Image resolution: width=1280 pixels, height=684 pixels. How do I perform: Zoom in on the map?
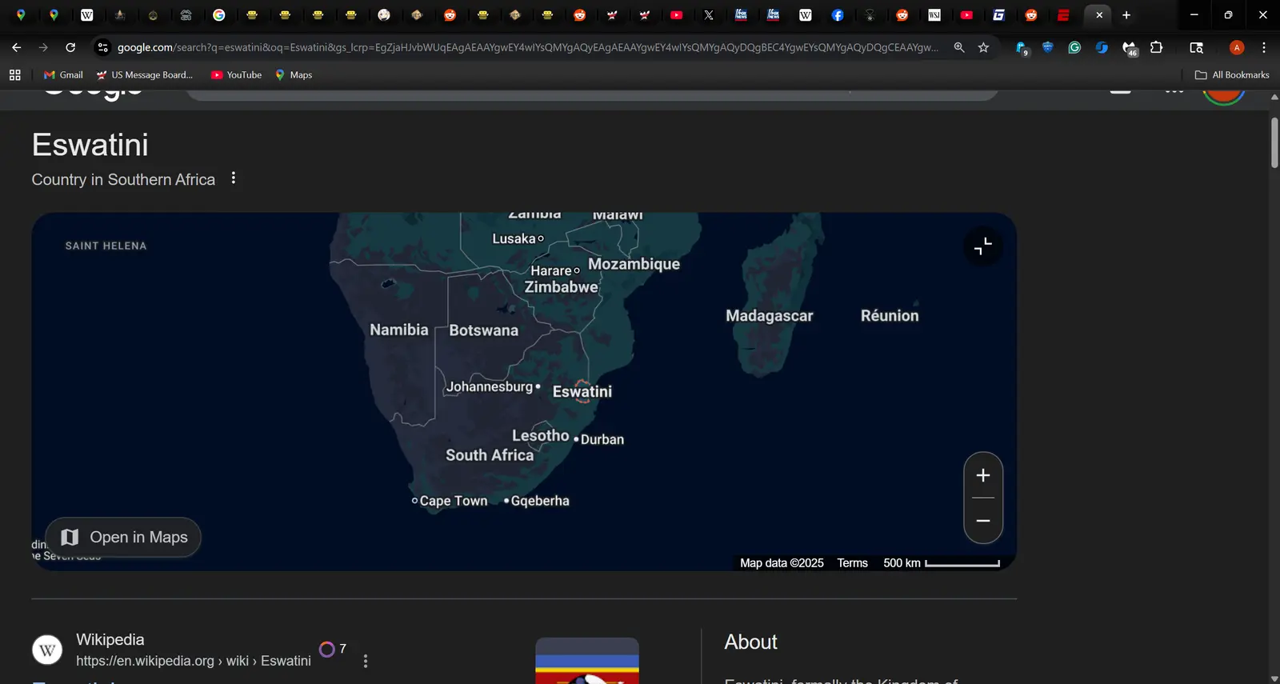pyautogui.click(x=983, y=475)
